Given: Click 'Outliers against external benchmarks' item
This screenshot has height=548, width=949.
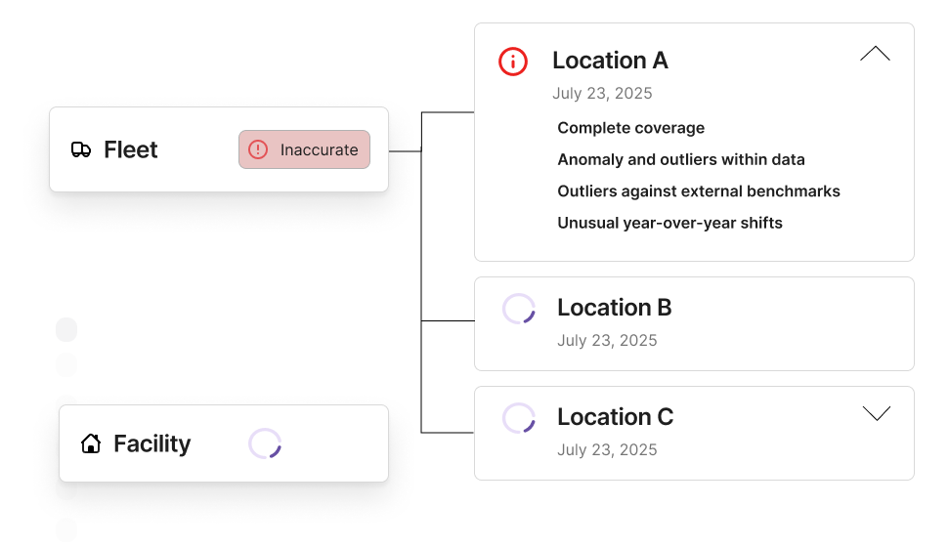Looking at the screenshot, I should [x=698, y=191].
